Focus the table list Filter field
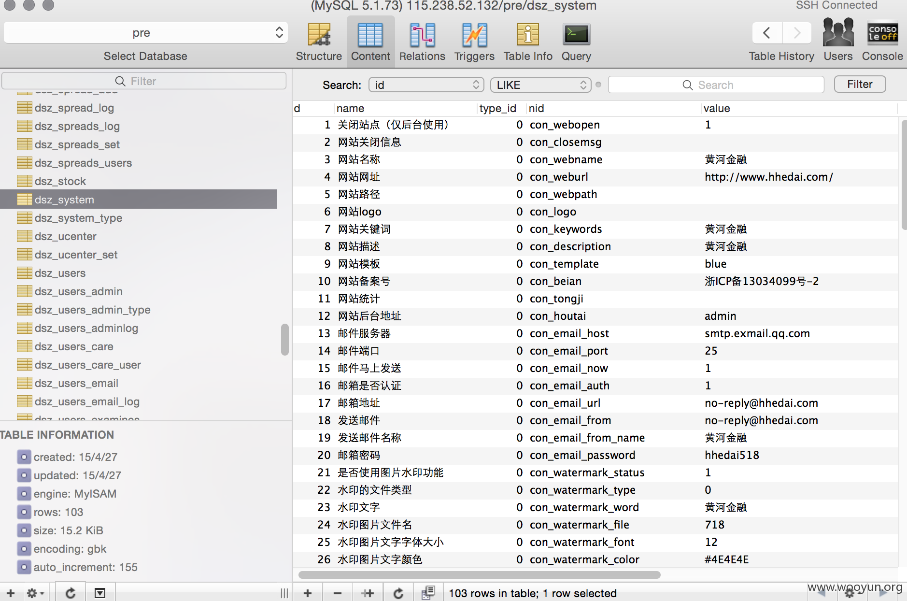907x601 pixels. pyautogui.click(x=144, y=81)
